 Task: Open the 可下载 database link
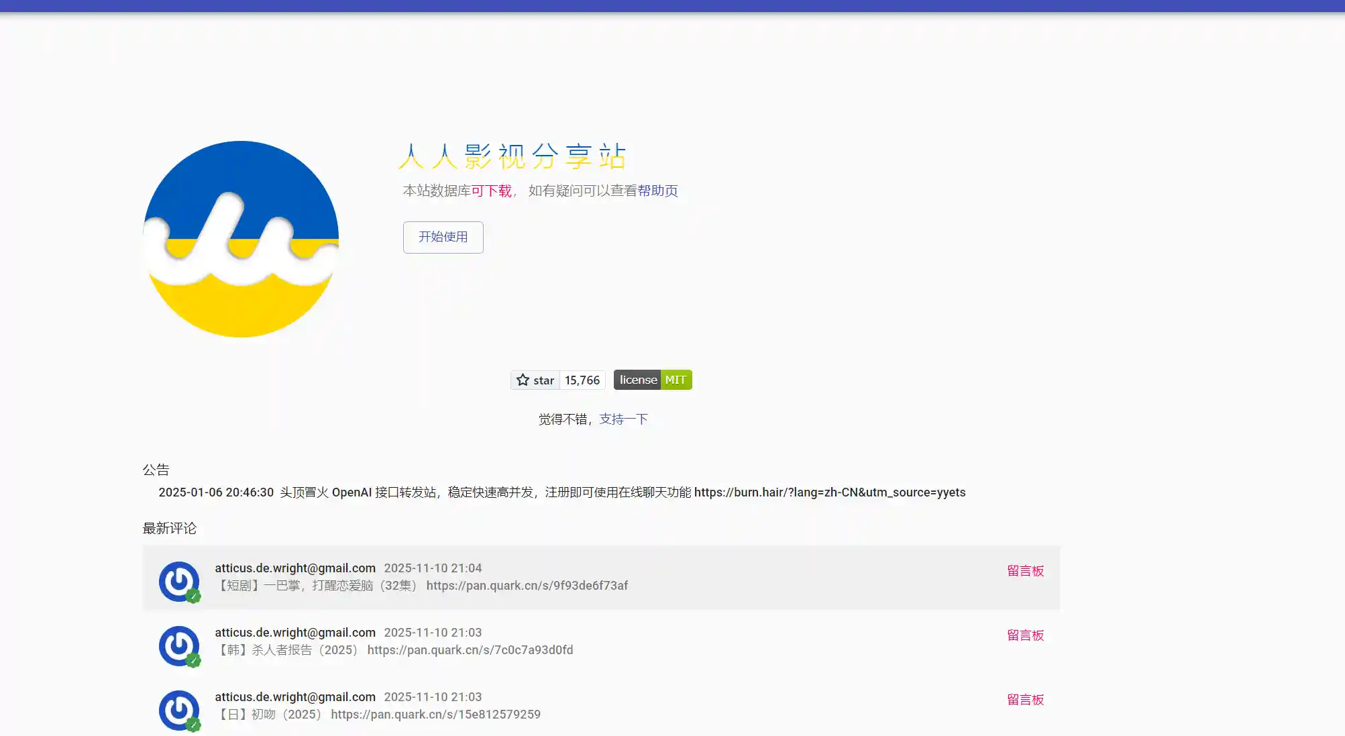491,191
